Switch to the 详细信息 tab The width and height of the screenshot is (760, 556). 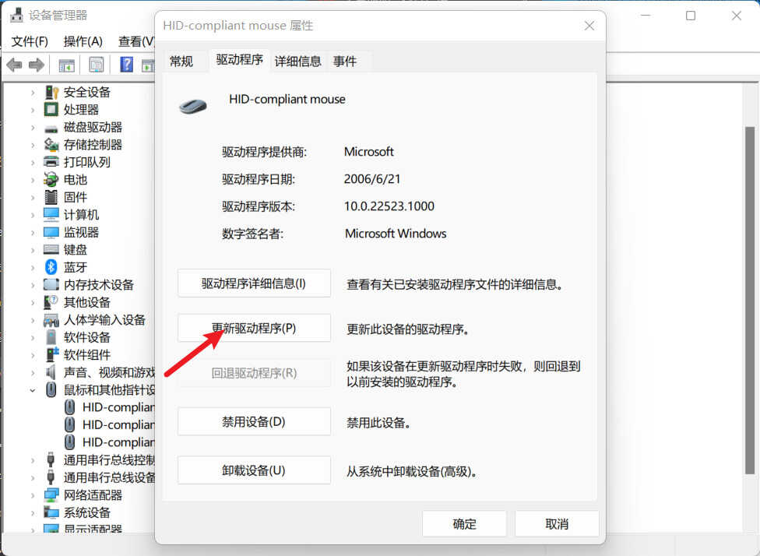[297, 61]
